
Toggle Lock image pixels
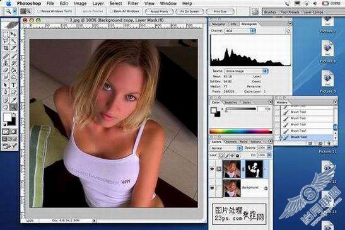[x=226, y=156]
